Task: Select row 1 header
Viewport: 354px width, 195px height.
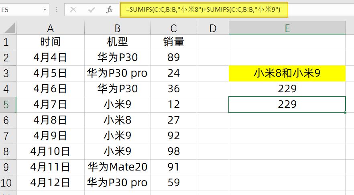Action: (x=8, y=42)
